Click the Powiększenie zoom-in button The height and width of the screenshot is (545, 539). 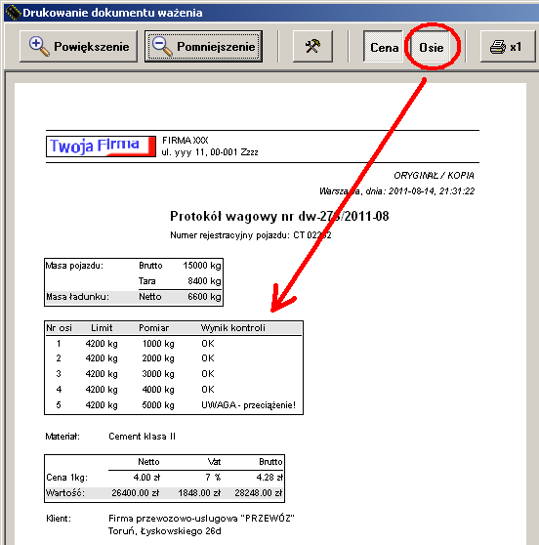tap(78, 46)
